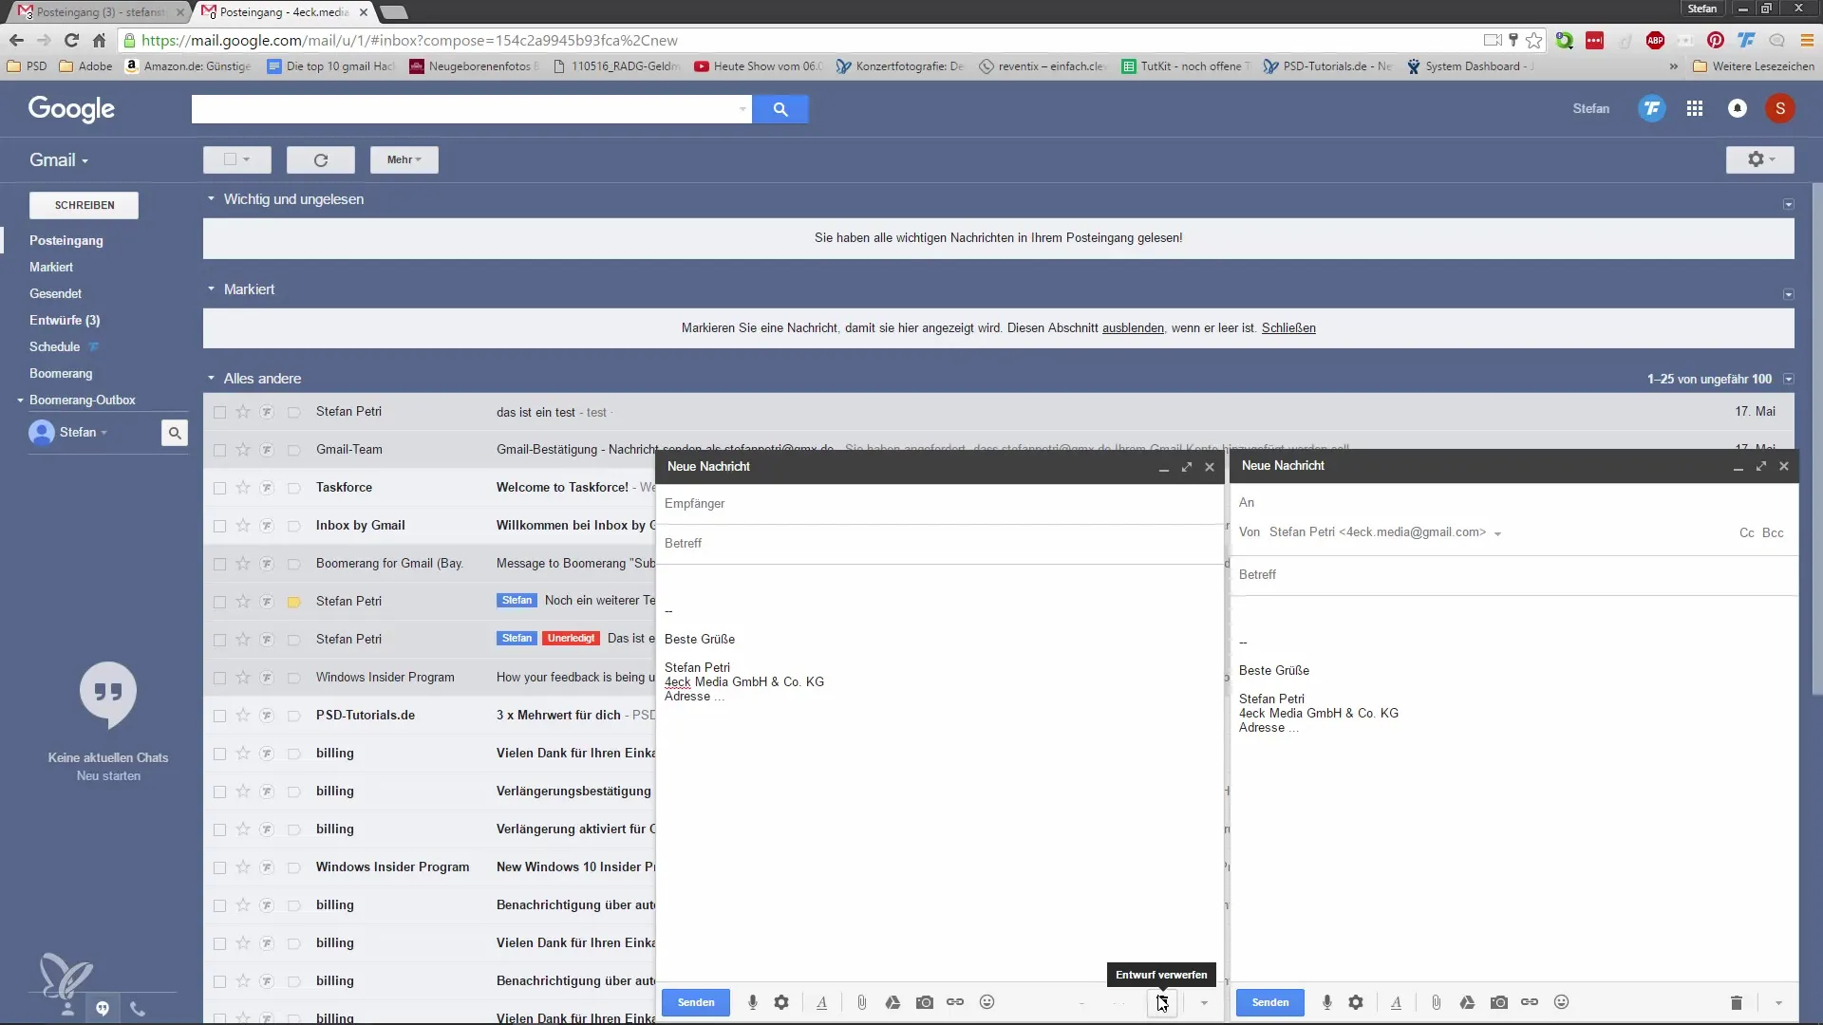
Task: Select the Windows Insider Program feedback email checkbox
Action: pos(219,678)
